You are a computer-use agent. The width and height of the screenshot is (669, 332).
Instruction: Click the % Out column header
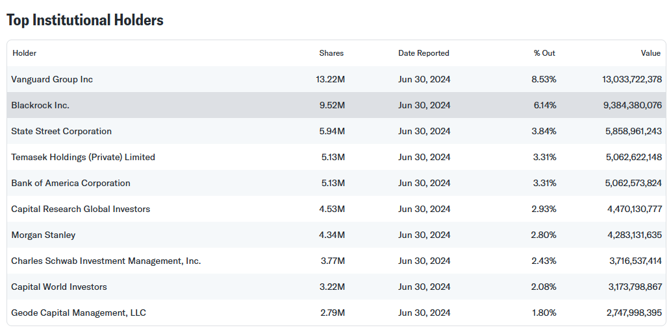544,53
